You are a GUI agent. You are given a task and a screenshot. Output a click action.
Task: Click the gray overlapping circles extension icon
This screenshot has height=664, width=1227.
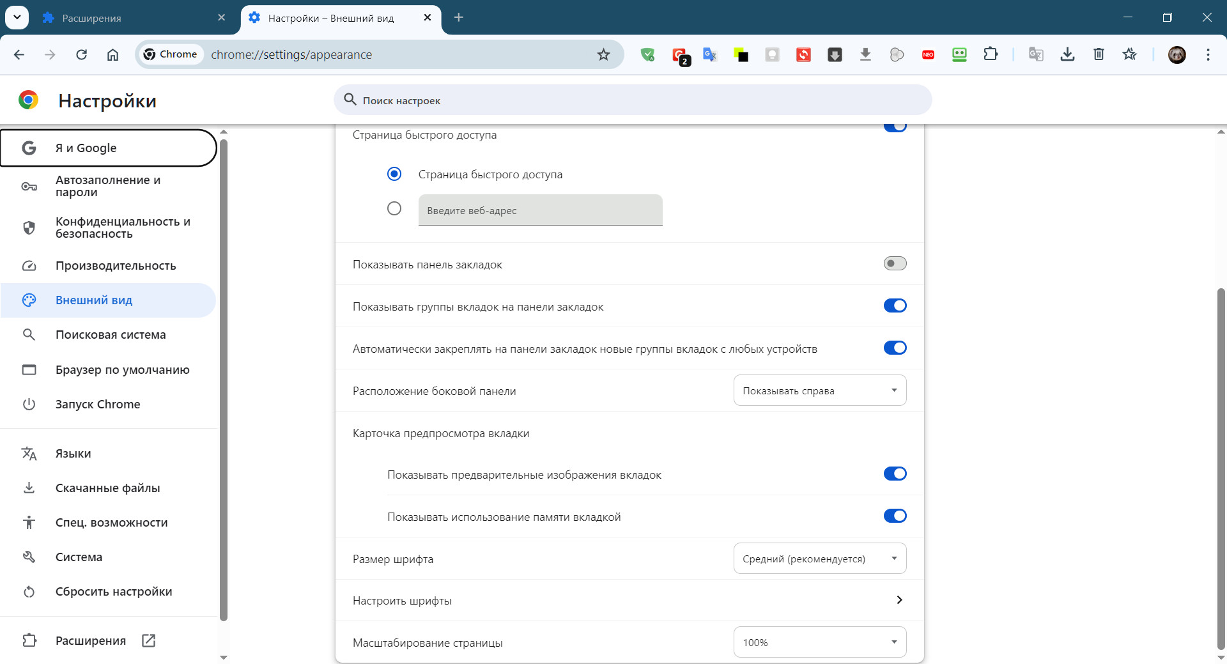tap(897, 55)
